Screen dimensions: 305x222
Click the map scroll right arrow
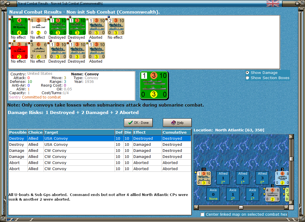tap(286, 207)
